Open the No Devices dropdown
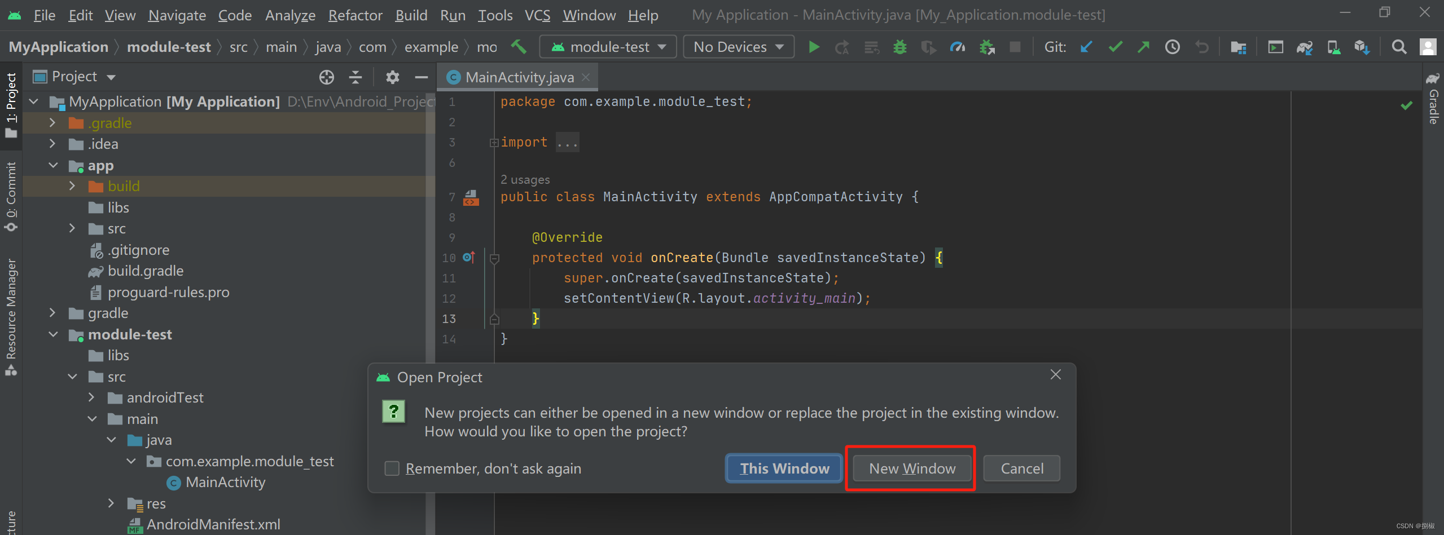The image size is (1444, 535). click(739, 47)
